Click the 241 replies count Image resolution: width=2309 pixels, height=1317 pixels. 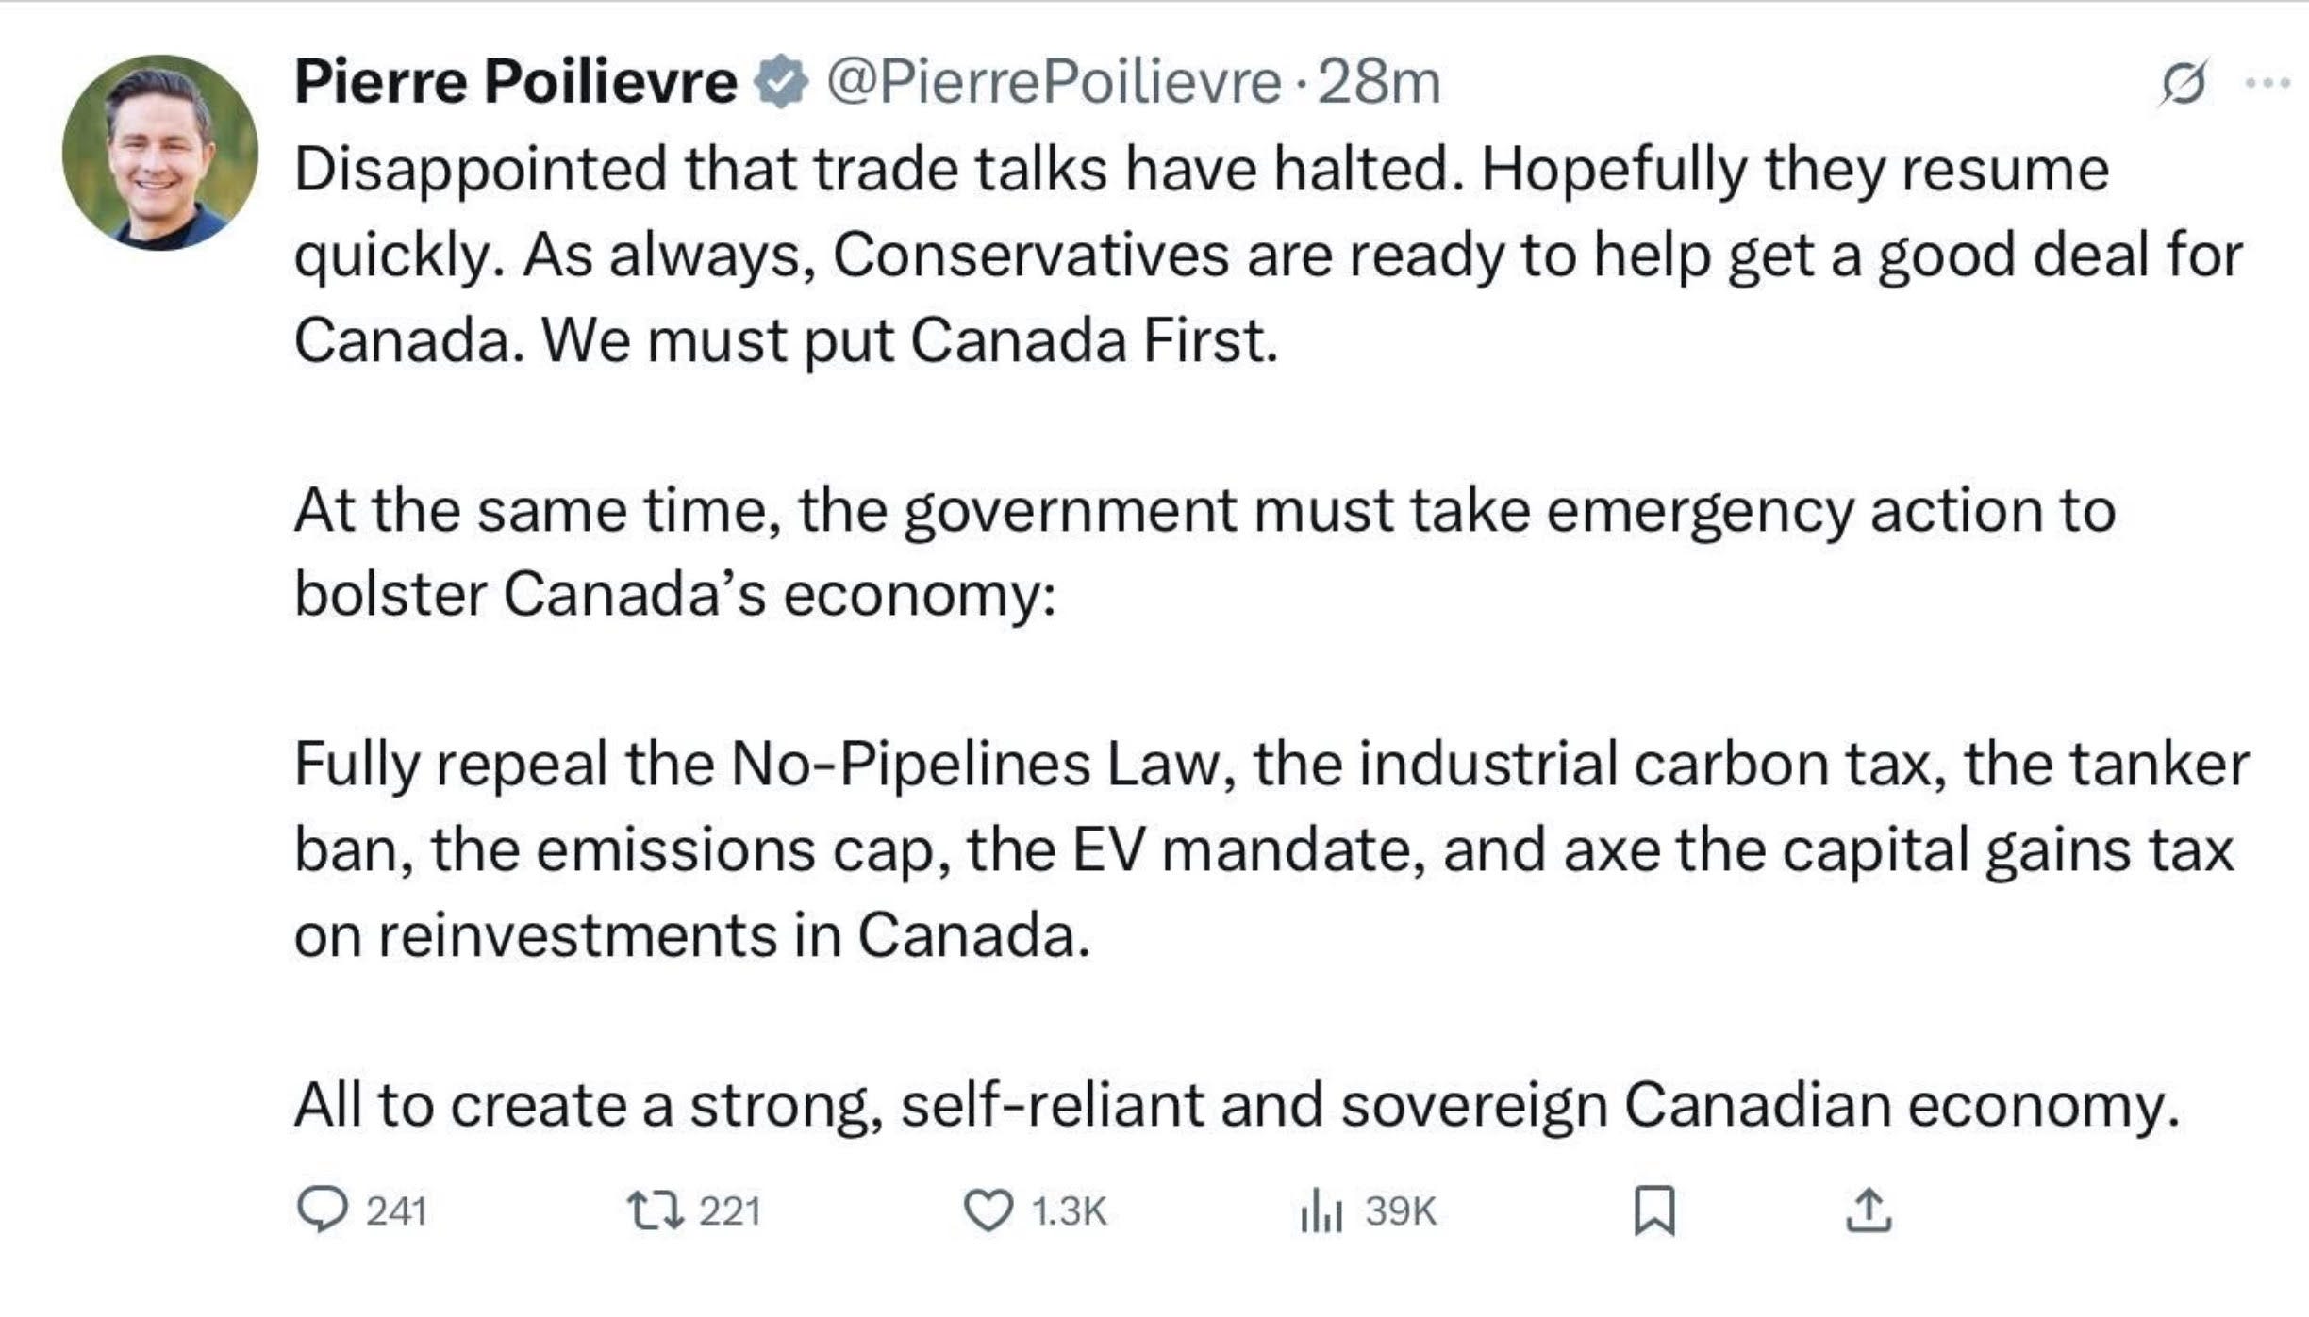tap(396, 1210)
